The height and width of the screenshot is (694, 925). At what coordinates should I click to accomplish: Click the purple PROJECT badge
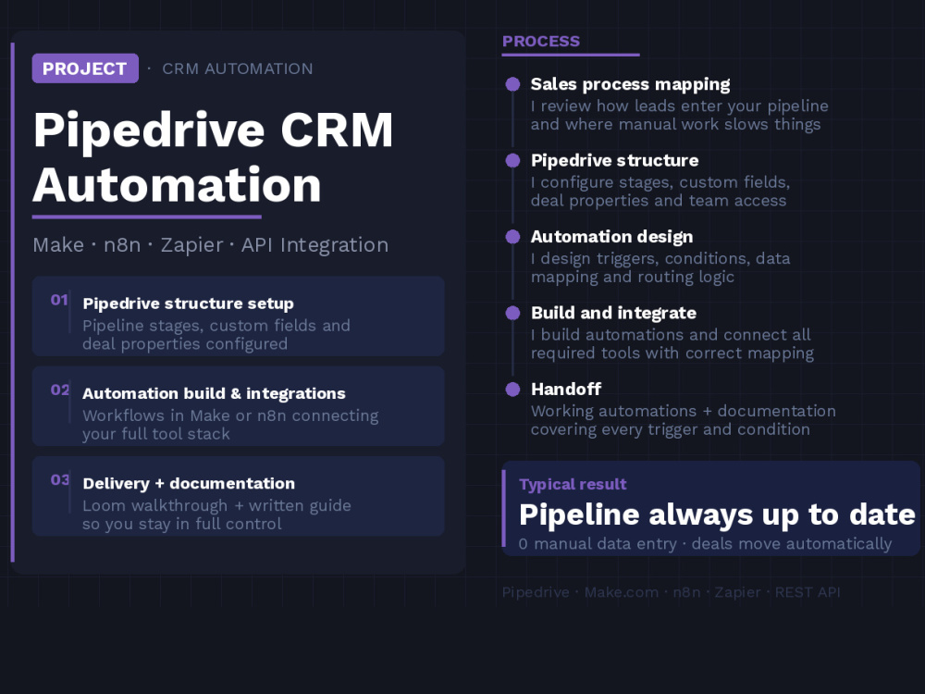(85, 68)
